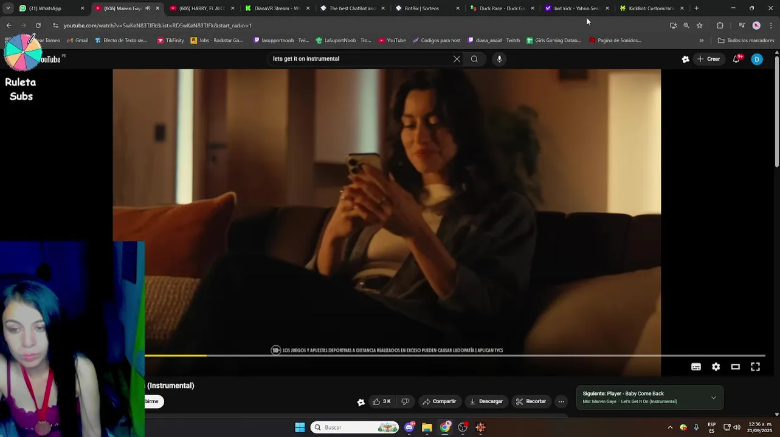Expand the Siguiente playlist panel chevron
This screenshot has height=437, width=780.
713,398
